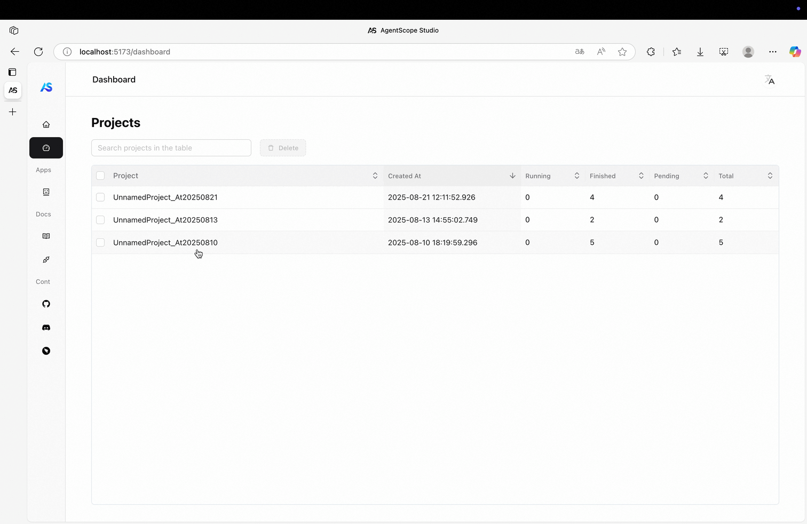This screenshot has width=807, height=524.
Task: Toggle the select-all checkbox in the table header
Action: [100, 176]
